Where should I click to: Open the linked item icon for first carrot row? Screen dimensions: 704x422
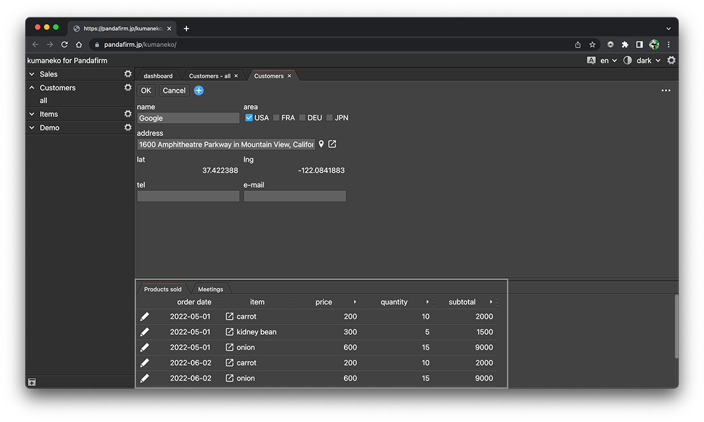230,316
